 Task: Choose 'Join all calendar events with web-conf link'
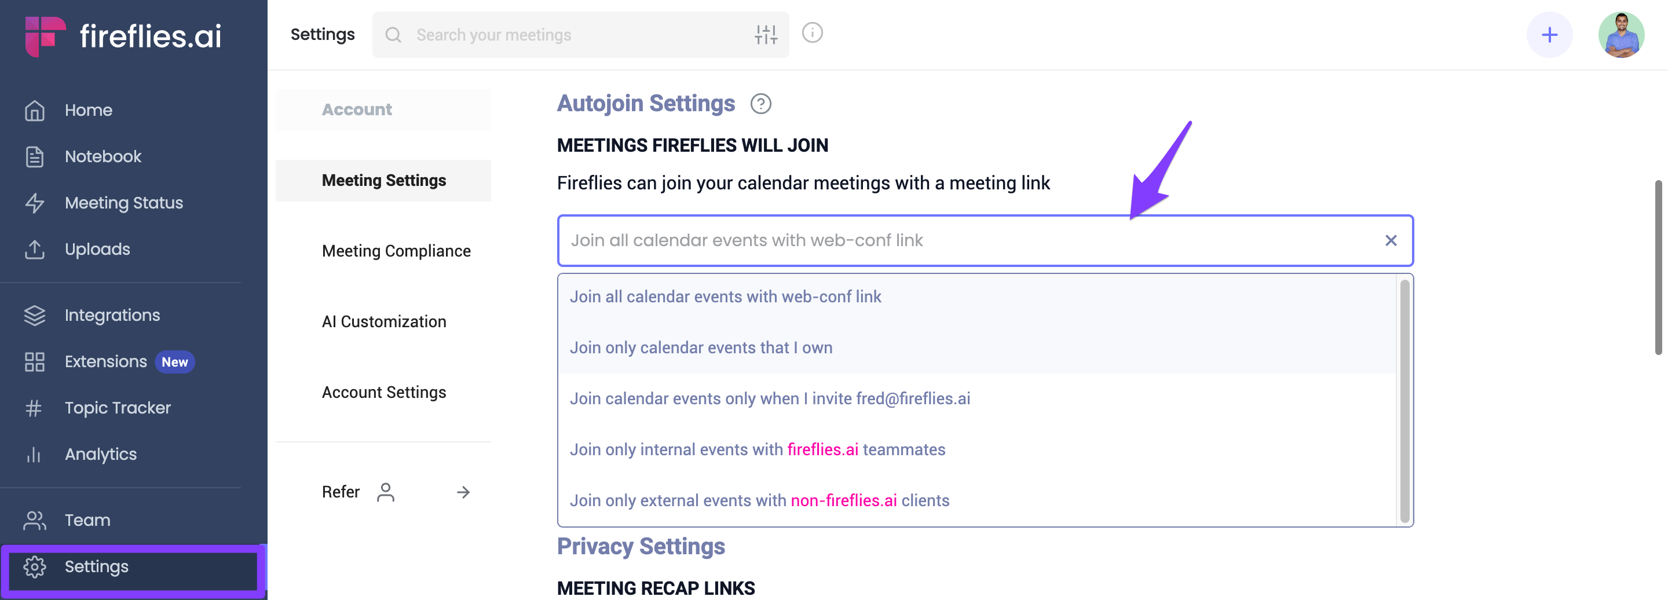(x=726, y=297)
